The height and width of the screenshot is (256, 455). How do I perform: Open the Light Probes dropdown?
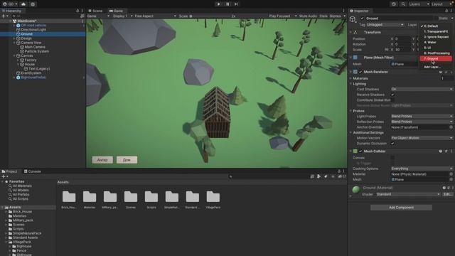(x=422, y=116)
